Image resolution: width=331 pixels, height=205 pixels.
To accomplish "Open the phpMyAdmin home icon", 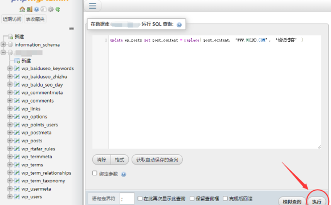I will coord(22,9).
